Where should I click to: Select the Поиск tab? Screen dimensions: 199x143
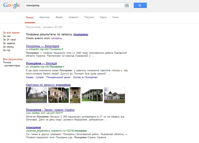point(30,18)
